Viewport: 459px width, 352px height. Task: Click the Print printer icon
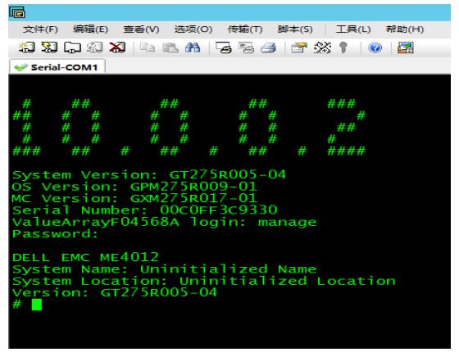(269, 47)
